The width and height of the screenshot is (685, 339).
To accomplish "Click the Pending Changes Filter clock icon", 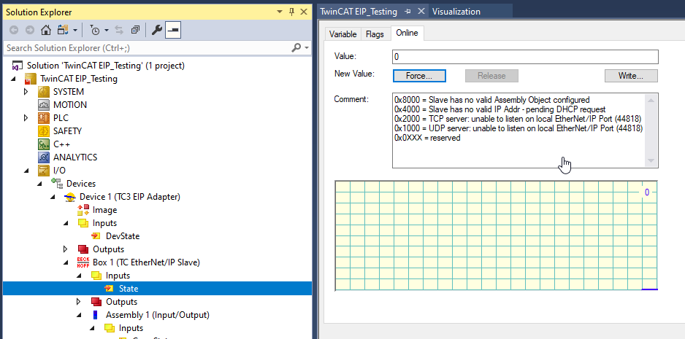I will tap(95, 30).
